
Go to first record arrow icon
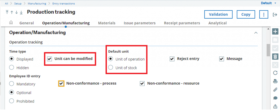coord(7,12)
